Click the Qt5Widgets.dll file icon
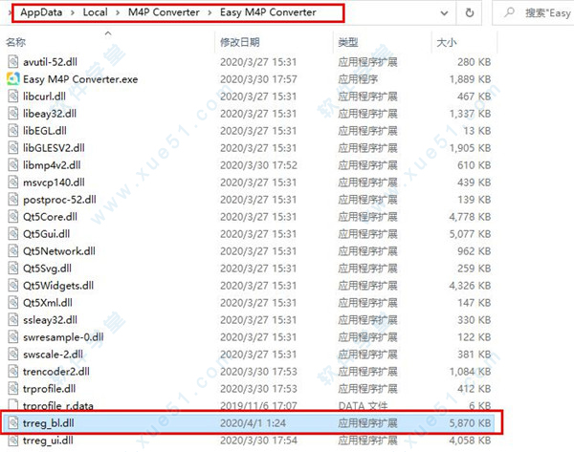Image resolution: width=574 pixels, height=452 pixels. 13,285
